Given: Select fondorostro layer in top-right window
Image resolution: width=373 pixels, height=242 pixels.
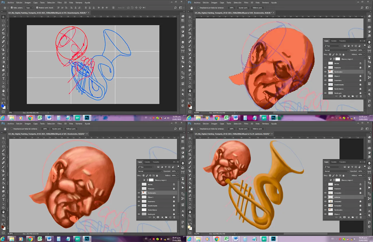Looking at the screenshot, I should [344, 72].
